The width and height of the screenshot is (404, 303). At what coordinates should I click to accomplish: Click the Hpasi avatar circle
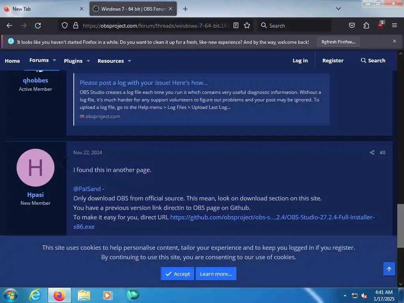36,168
